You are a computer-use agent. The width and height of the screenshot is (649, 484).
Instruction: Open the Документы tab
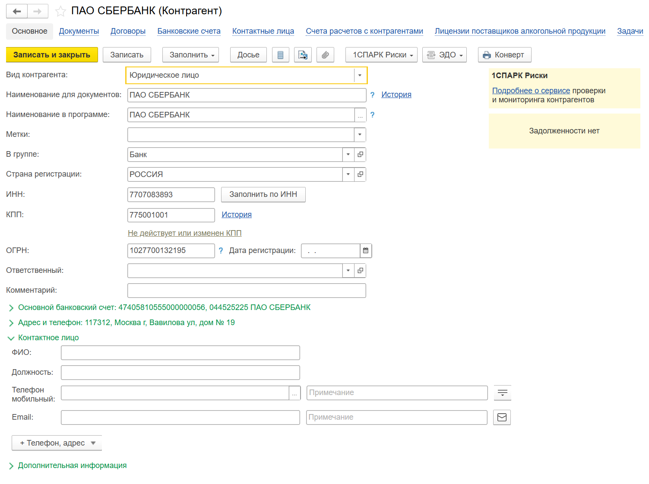79,31
